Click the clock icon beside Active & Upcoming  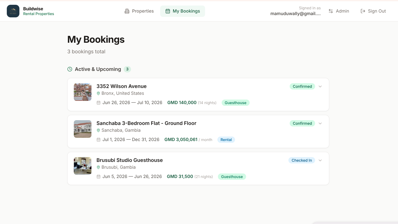tap(70, 69)
